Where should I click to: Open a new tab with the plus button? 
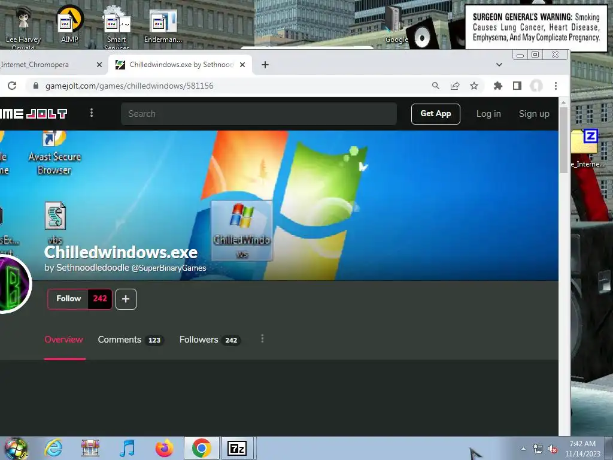(x=265, y=65)
